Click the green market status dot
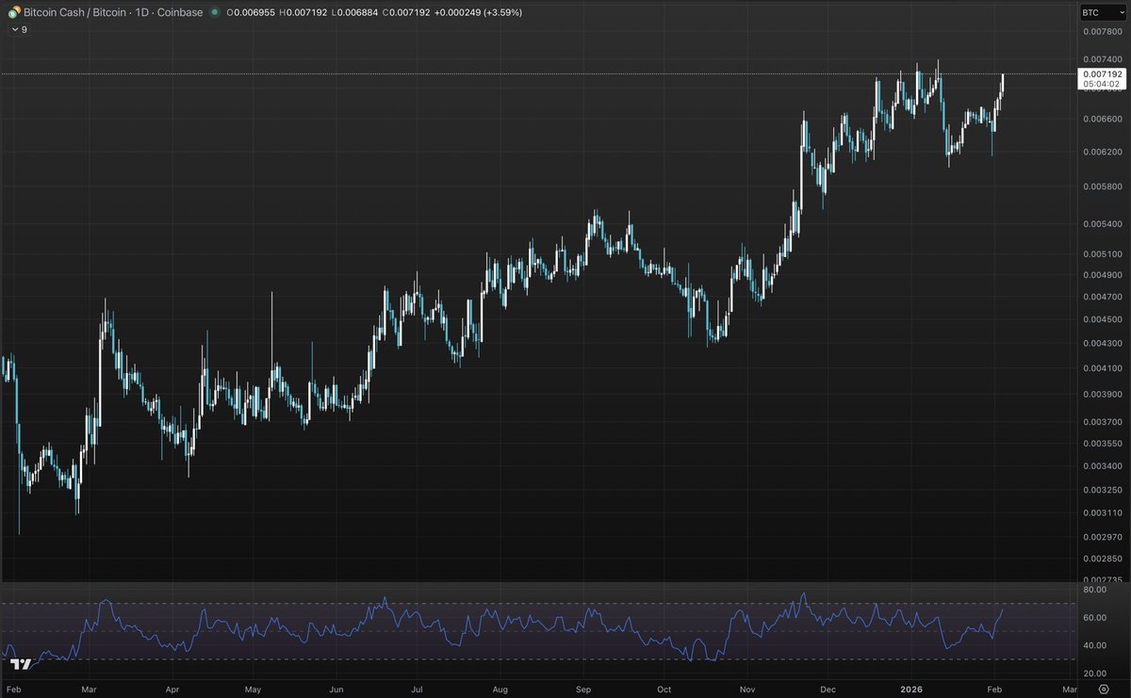 point(215,12)
